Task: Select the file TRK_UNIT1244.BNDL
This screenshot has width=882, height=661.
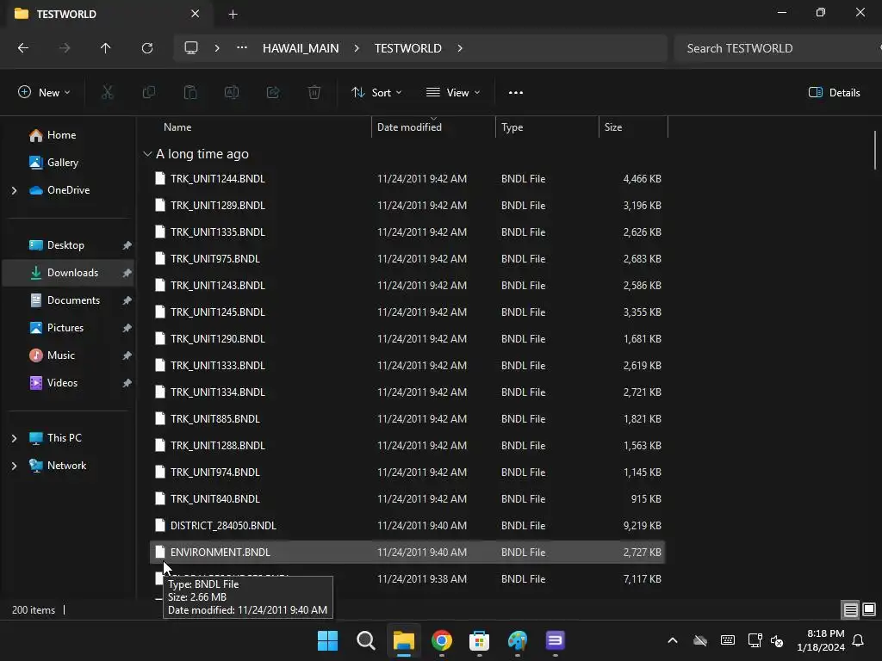Action: 407,179
